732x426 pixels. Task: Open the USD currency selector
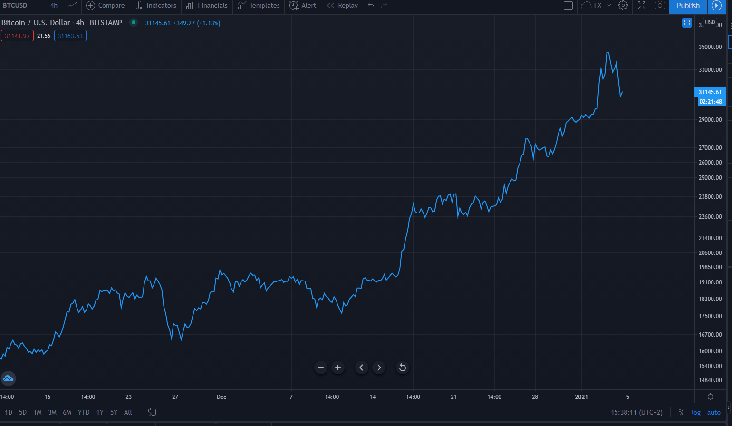tap(710, 22)
